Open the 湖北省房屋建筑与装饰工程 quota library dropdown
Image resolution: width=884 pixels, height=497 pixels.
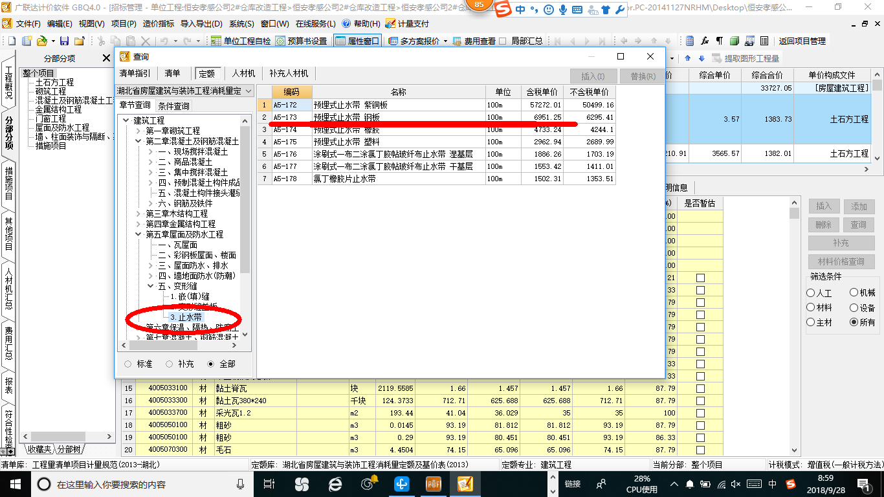click(249, 91)
